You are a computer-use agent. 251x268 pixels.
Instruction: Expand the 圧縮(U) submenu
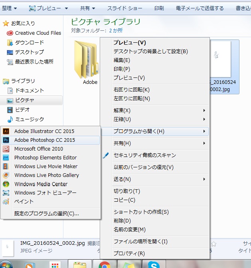pyautogui.click(x=204, y=119)
